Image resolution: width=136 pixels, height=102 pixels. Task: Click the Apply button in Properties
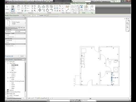pyautogui.click(x=22, y=56)
